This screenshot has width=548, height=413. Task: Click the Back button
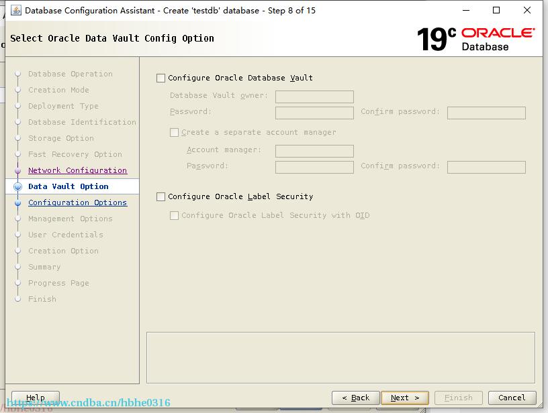[x=356, y=398]
